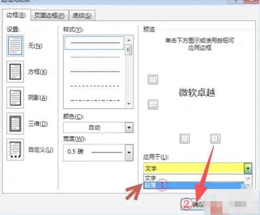The width and height of the screenshot is (260, 215).
Task: Open the 颜色(C) color dropdown arrow
Action: (x=129, y=128)
